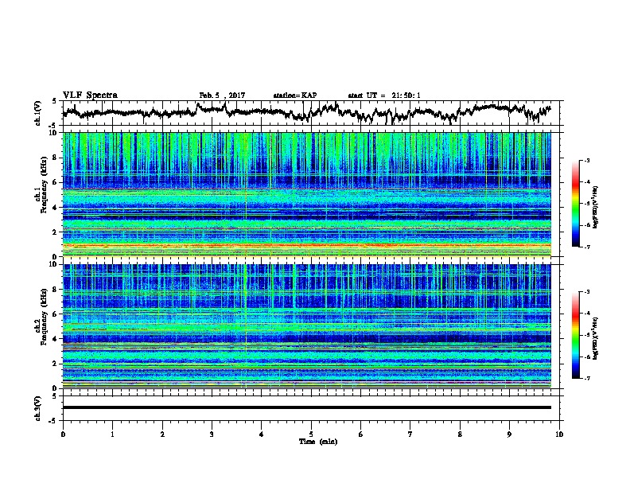Click the log(PSD) label beside ch.1 colorbar

596,207
